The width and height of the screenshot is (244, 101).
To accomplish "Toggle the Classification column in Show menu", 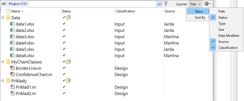I will (226, 48).
